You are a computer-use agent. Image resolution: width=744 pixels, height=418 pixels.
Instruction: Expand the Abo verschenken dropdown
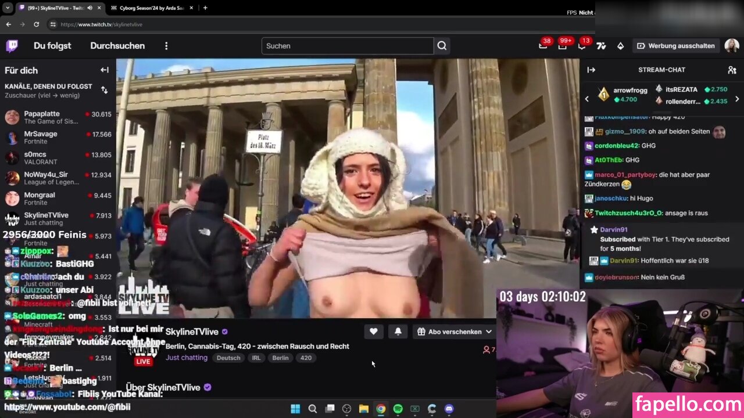point(455,331)
